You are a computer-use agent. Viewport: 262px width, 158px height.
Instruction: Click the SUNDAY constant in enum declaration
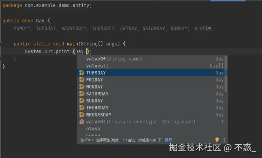coord(179,29)
